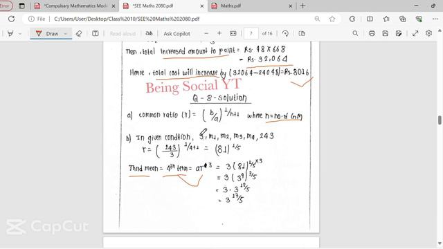Print the PDF document

[x=372, y=33]
